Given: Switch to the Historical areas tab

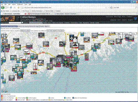Looking at the screenshot, I should point(23,26).
